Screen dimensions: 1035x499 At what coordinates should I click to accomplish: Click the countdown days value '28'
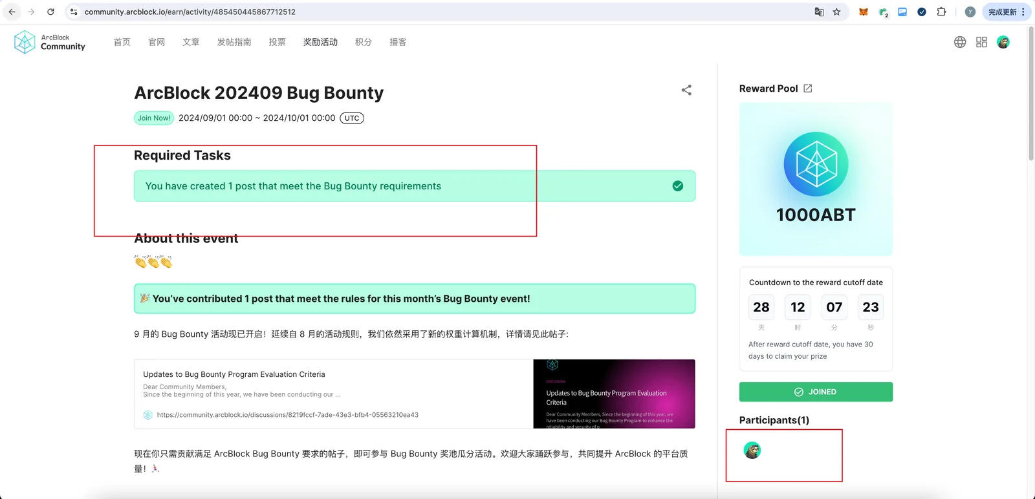(761, 307)
